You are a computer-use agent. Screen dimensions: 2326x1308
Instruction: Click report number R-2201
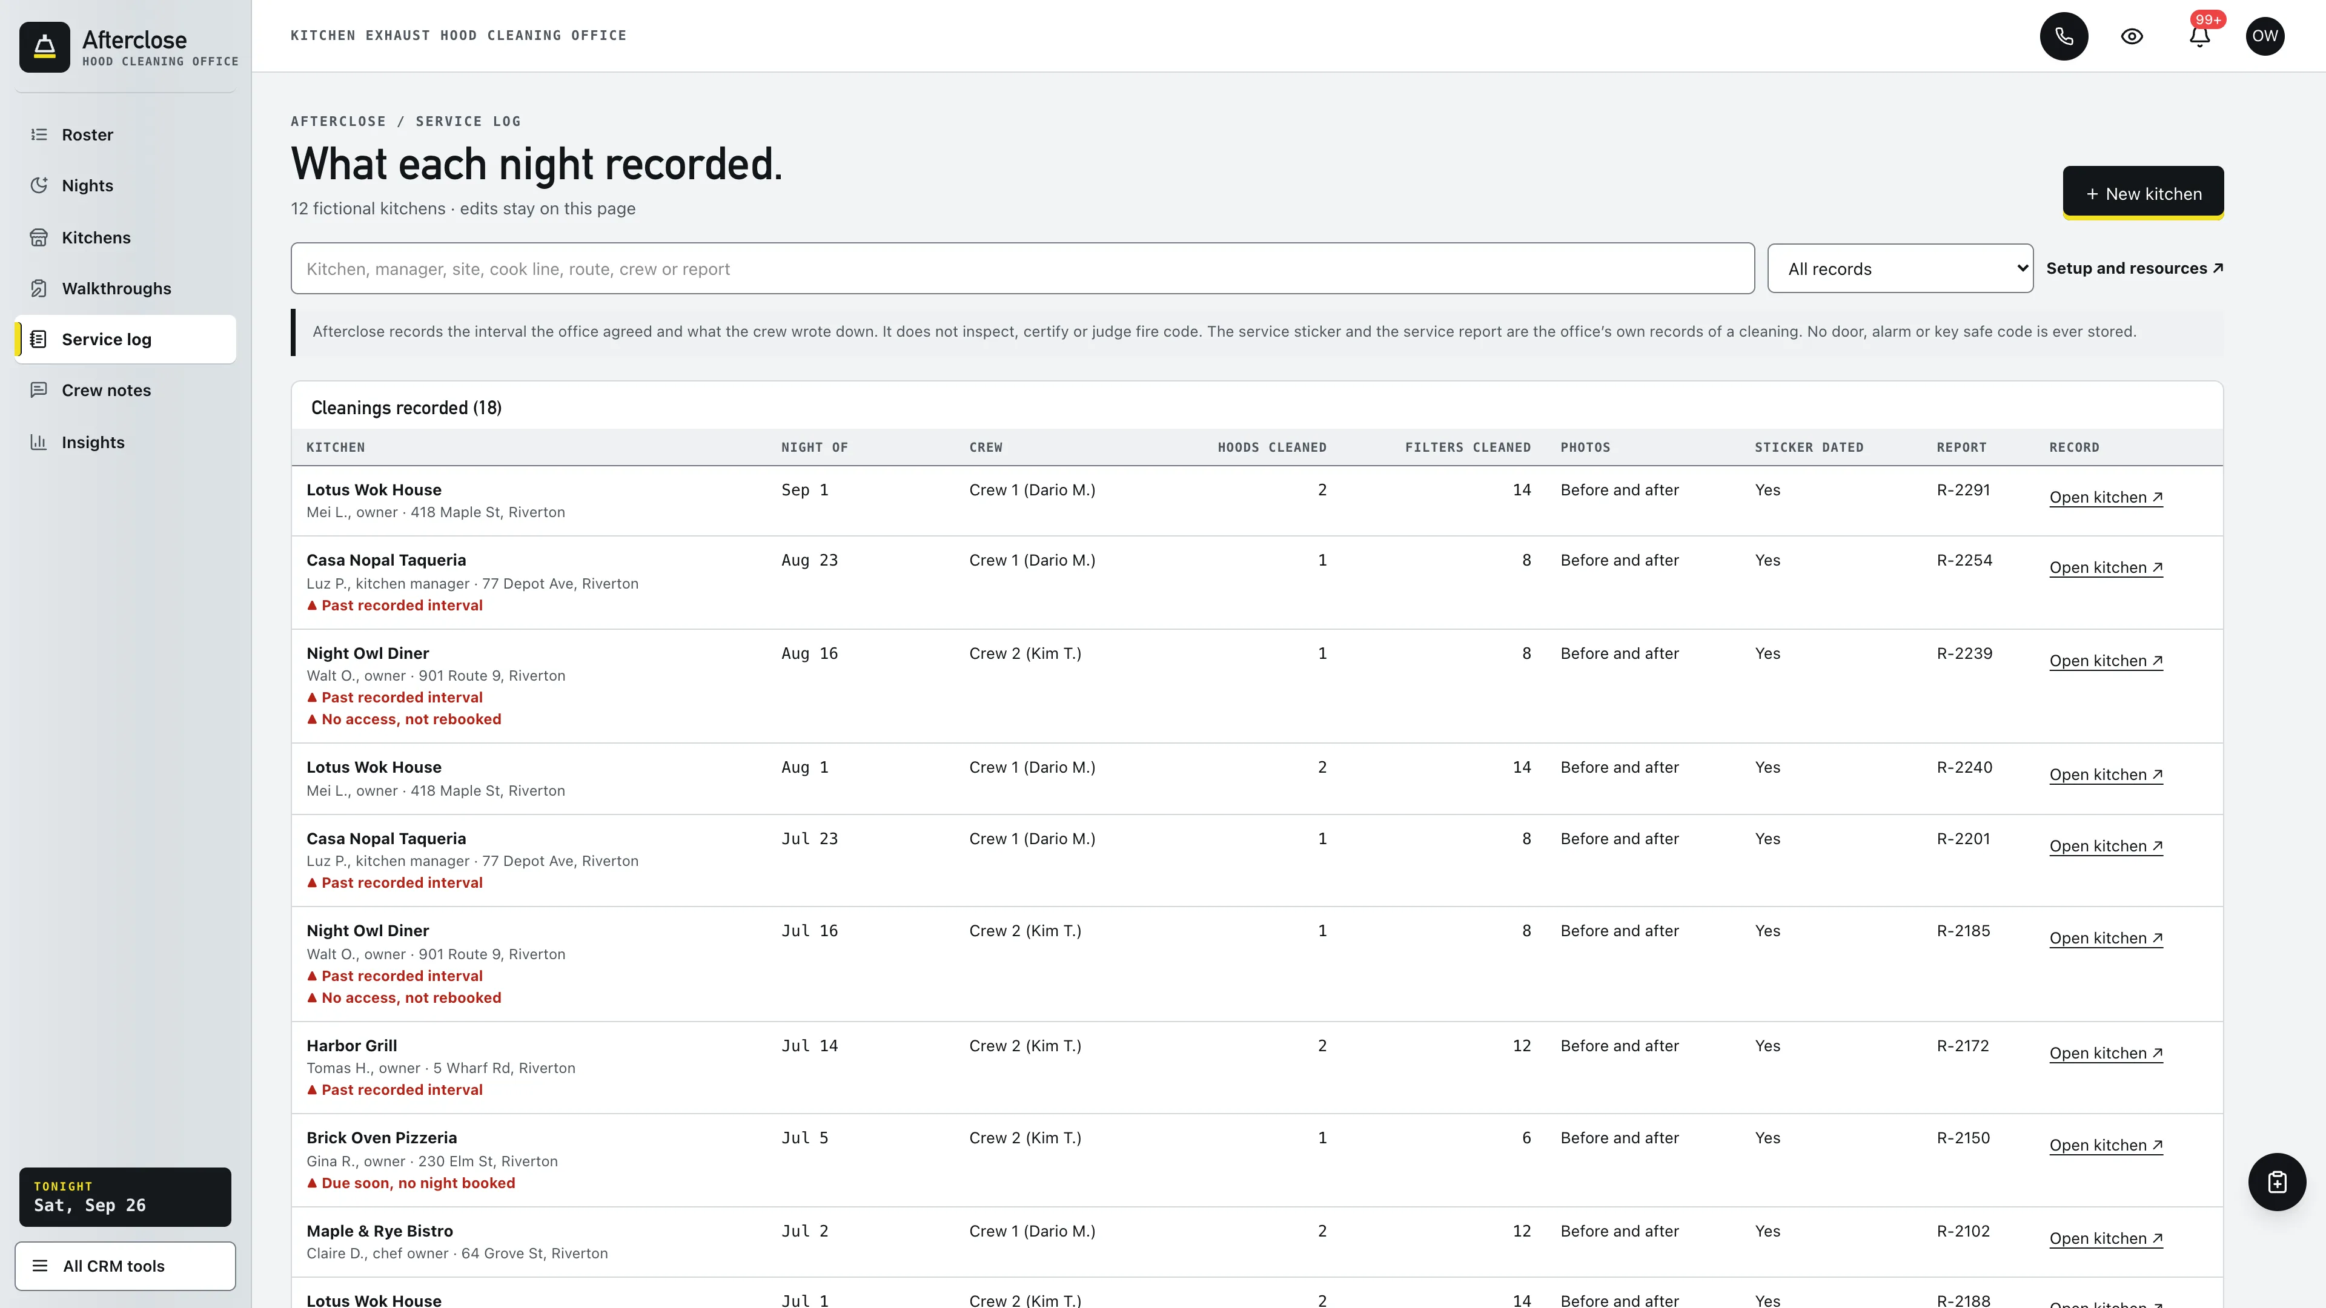tap(1963, 839)
